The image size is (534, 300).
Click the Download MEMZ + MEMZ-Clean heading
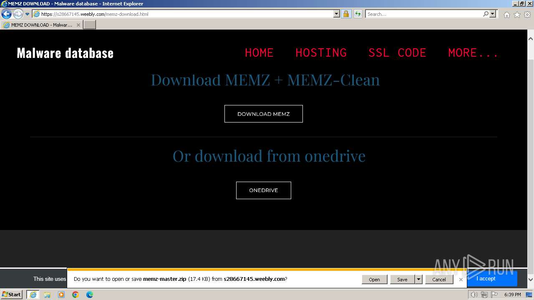pos(265,80)
